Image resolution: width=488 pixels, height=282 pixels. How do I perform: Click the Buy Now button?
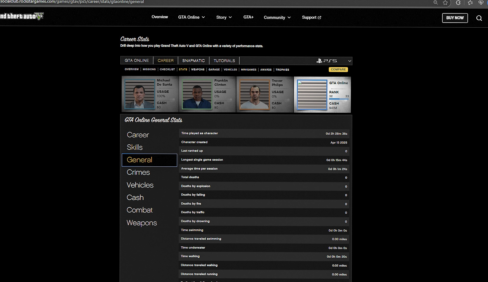[455, 18]
